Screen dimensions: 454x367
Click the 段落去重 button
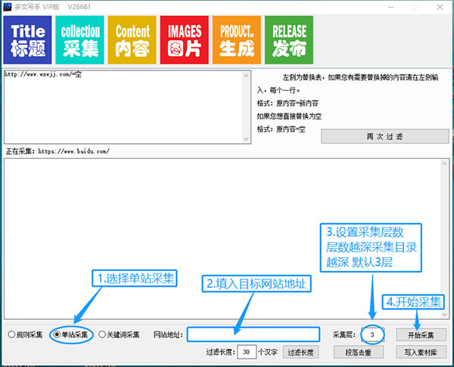tap(359, 352)
